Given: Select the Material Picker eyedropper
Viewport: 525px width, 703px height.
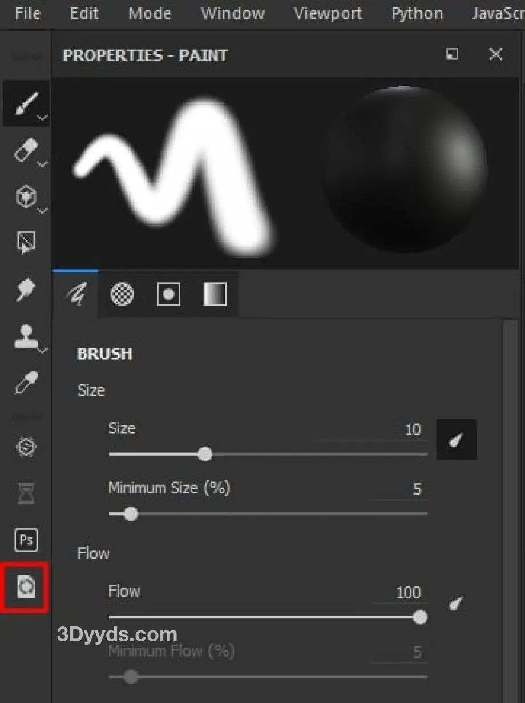Looking at the screenshot, I should coord(26,383).
